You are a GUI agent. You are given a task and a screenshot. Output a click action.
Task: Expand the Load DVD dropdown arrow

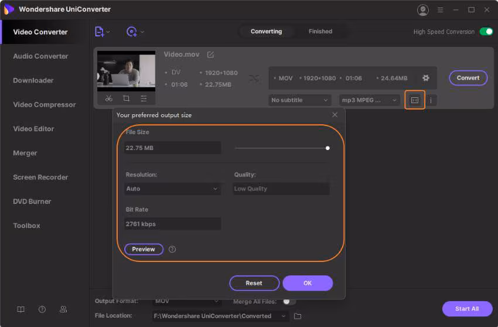[x=142, y=32]
